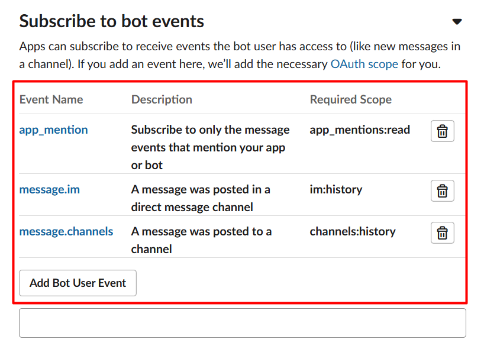Follow the OAuth scope link
The image size is (484, 346).
click(x=364, y=64)
